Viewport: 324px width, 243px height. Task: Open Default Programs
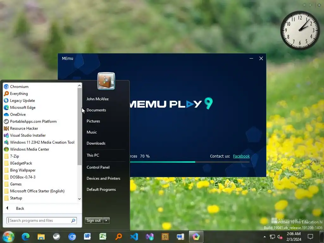pyautogui.click(x=101, y=190)
